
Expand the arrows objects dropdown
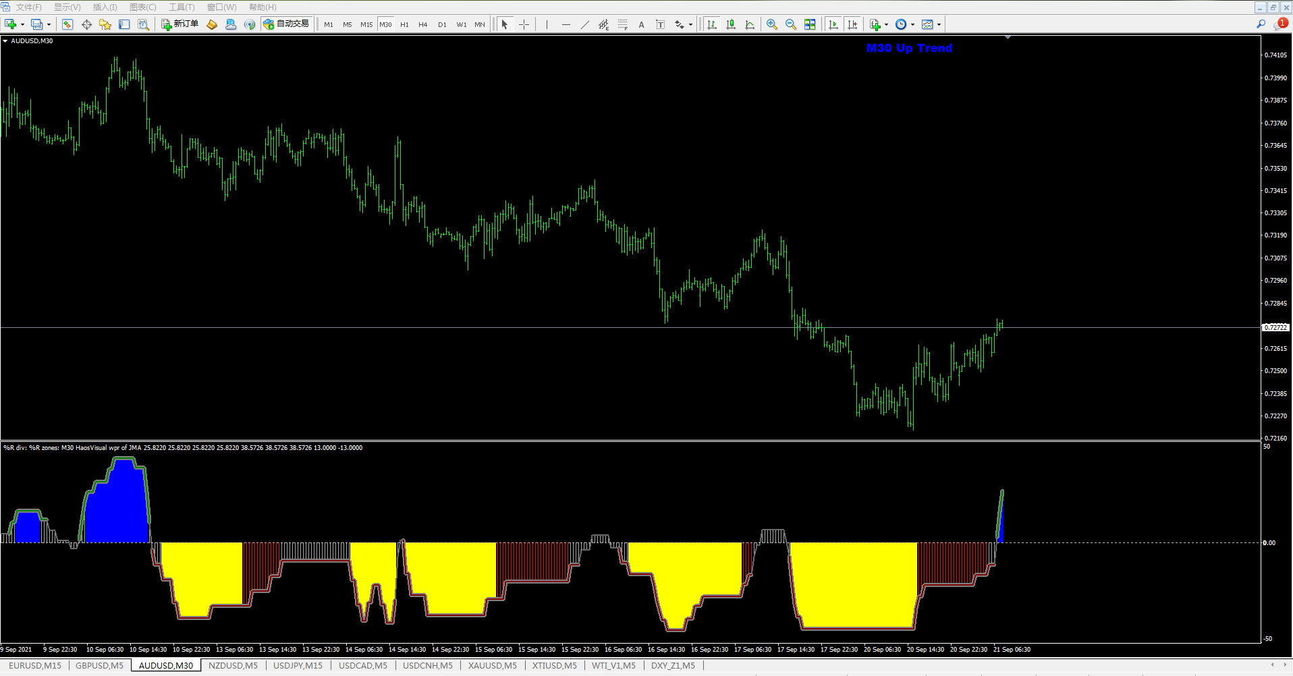690,25
